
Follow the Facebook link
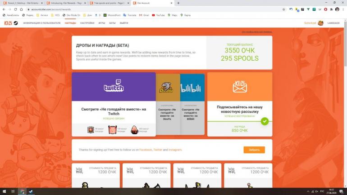(x=146, y=150)
